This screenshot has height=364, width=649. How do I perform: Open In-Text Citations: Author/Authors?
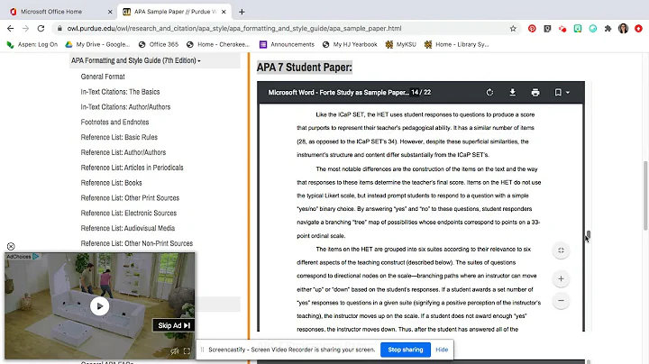pyautogui.click(x=125, y=106)
